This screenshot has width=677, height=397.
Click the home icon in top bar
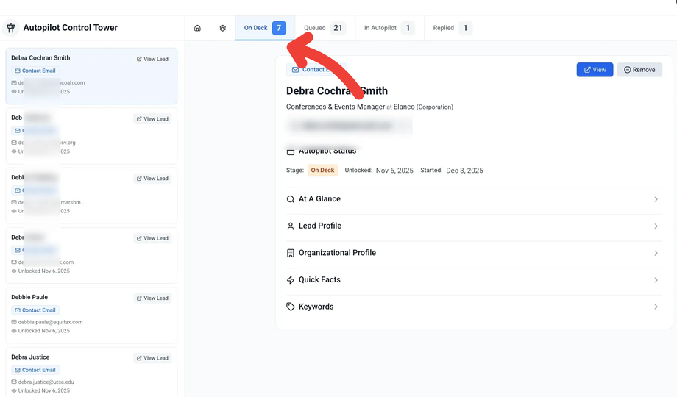point(197,28)
